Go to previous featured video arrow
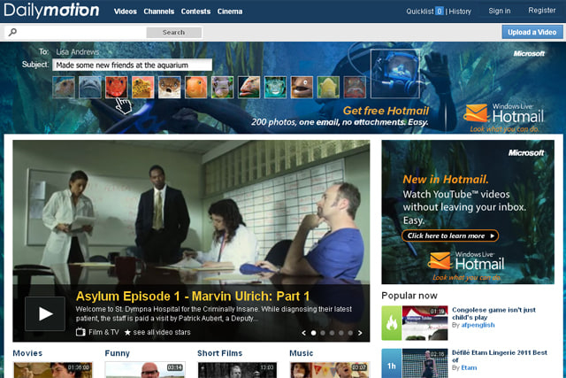This screenshot has width=566, height=378. pyautogui.click(x=304, y=333)
